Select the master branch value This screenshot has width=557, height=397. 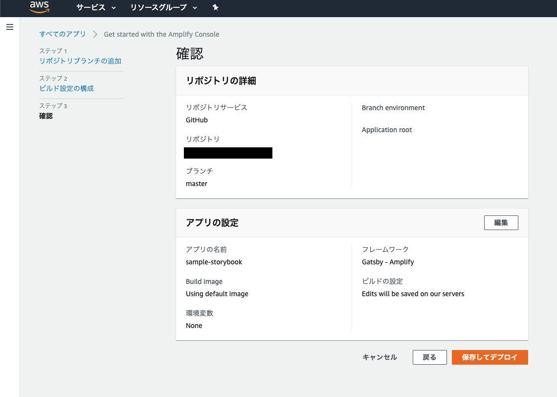tap(197, 184)
